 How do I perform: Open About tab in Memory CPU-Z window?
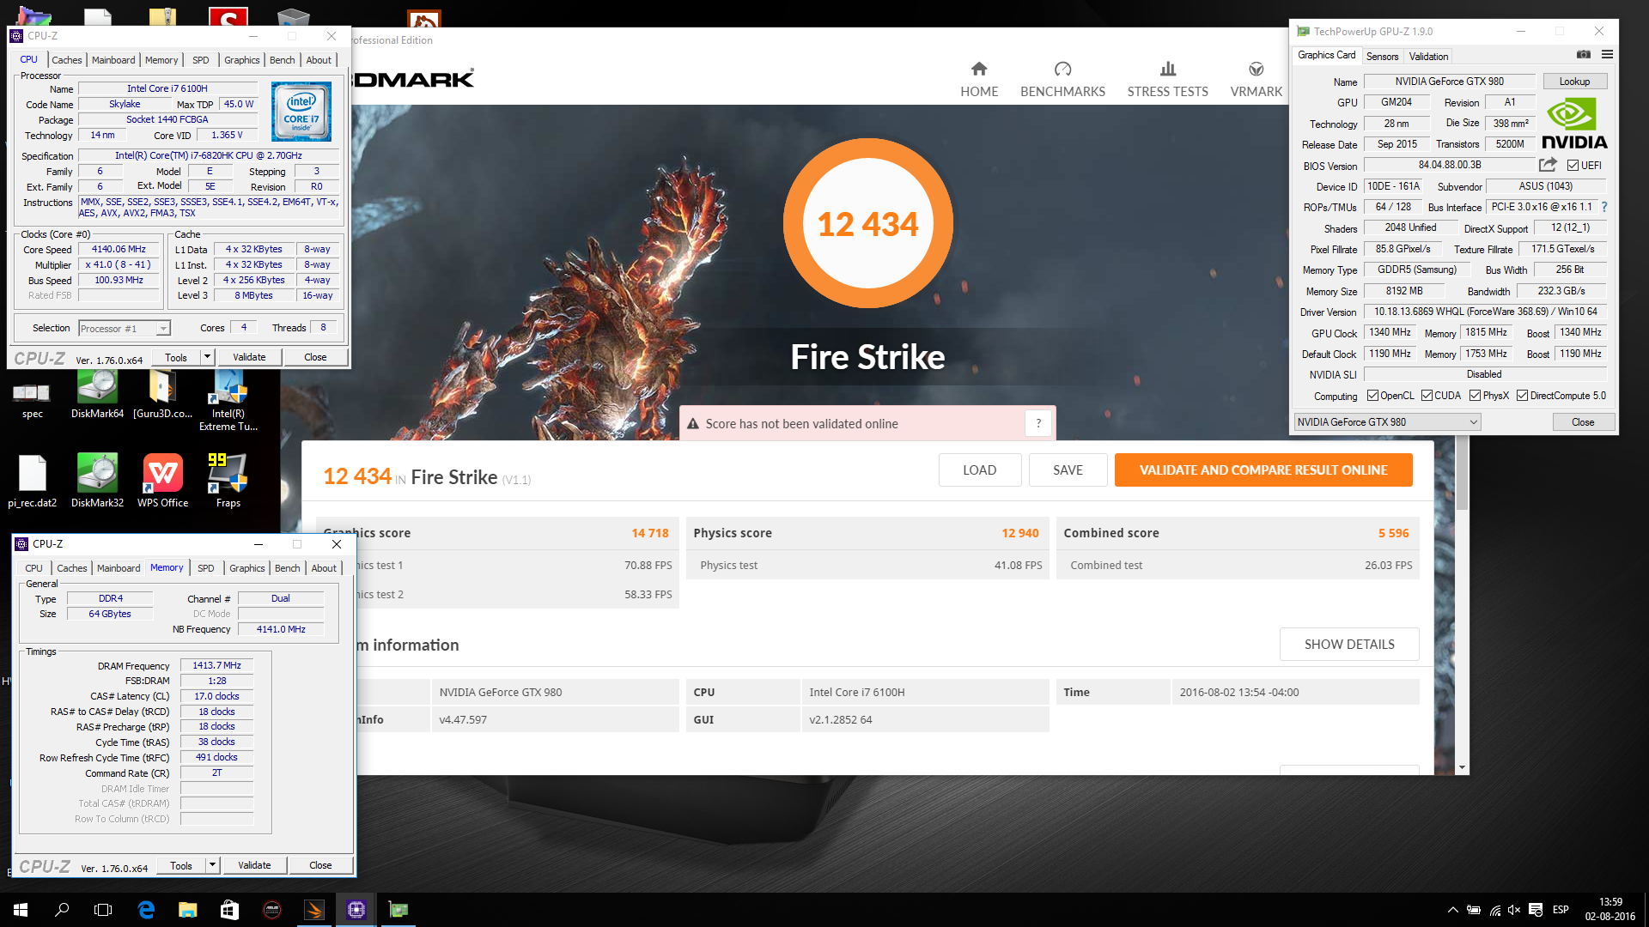pos(324,568)
